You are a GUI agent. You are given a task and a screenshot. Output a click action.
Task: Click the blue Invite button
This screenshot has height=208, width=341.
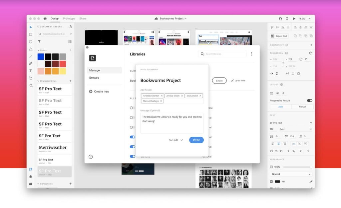click(196, 140)
